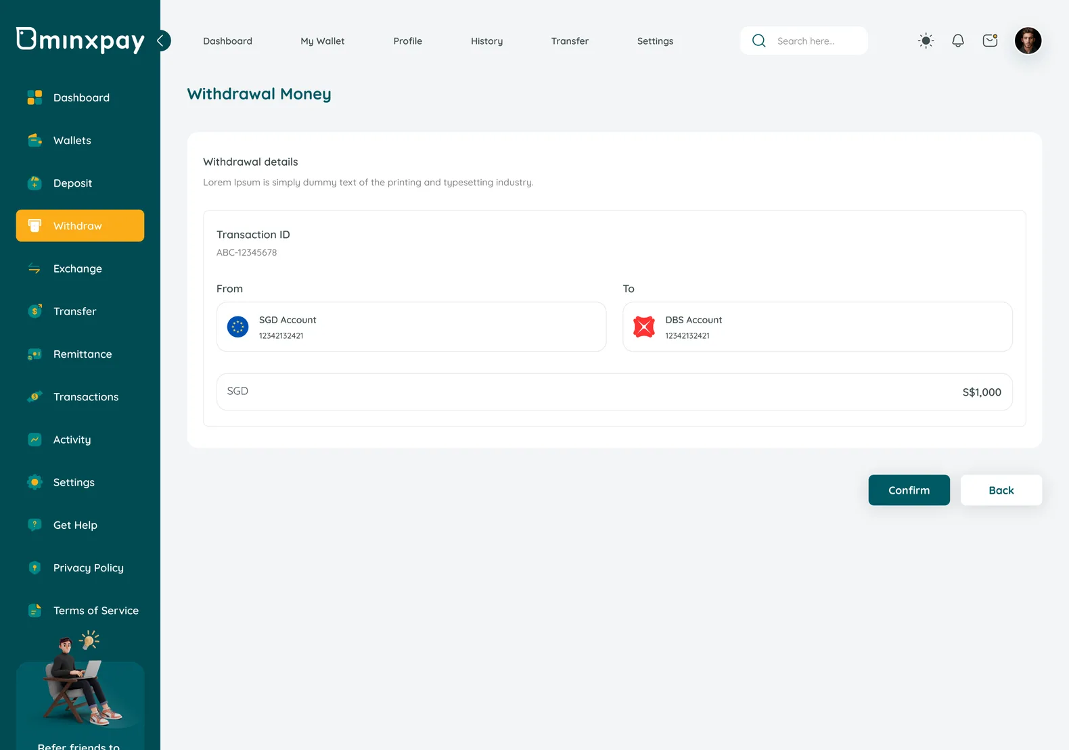This screenshot has width=1069, height=750.
Task: Go to Exchange label in sidebar
Action: (78, 268)
